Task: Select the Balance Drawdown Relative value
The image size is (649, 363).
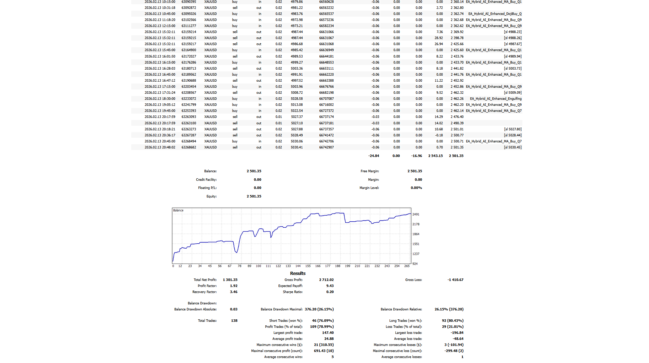Action: coord(449,309)
